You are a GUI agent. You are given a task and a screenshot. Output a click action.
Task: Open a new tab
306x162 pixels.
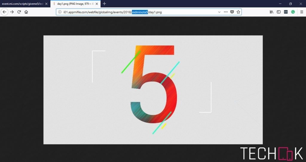point(104,4)
